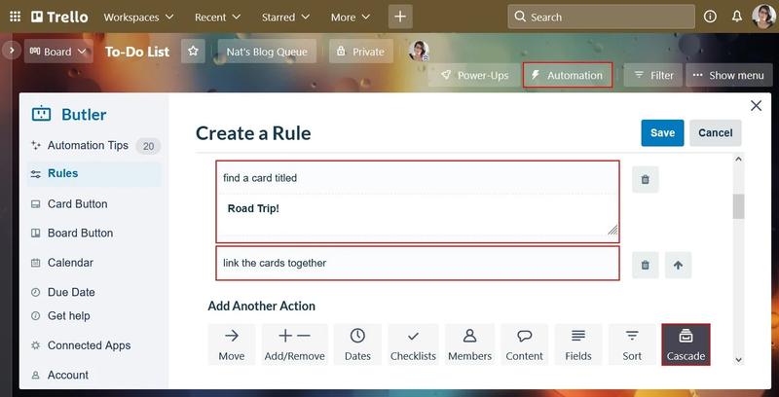Screen dimensions: 779x397
Task: Choose the Members action type
Action: pyautogui.click(x=469, y=344)
